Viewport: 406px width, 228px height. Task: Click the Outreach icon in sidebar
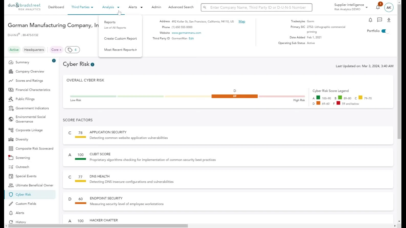[x=11, y=167]
